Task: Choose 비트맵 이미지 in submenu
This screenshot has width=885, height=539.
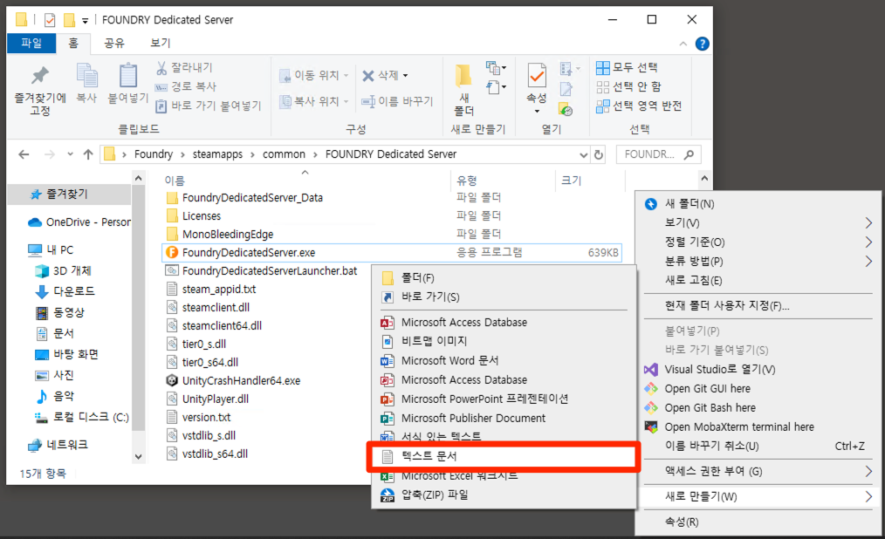Action: pyautogui.click(x=434, y=341)
